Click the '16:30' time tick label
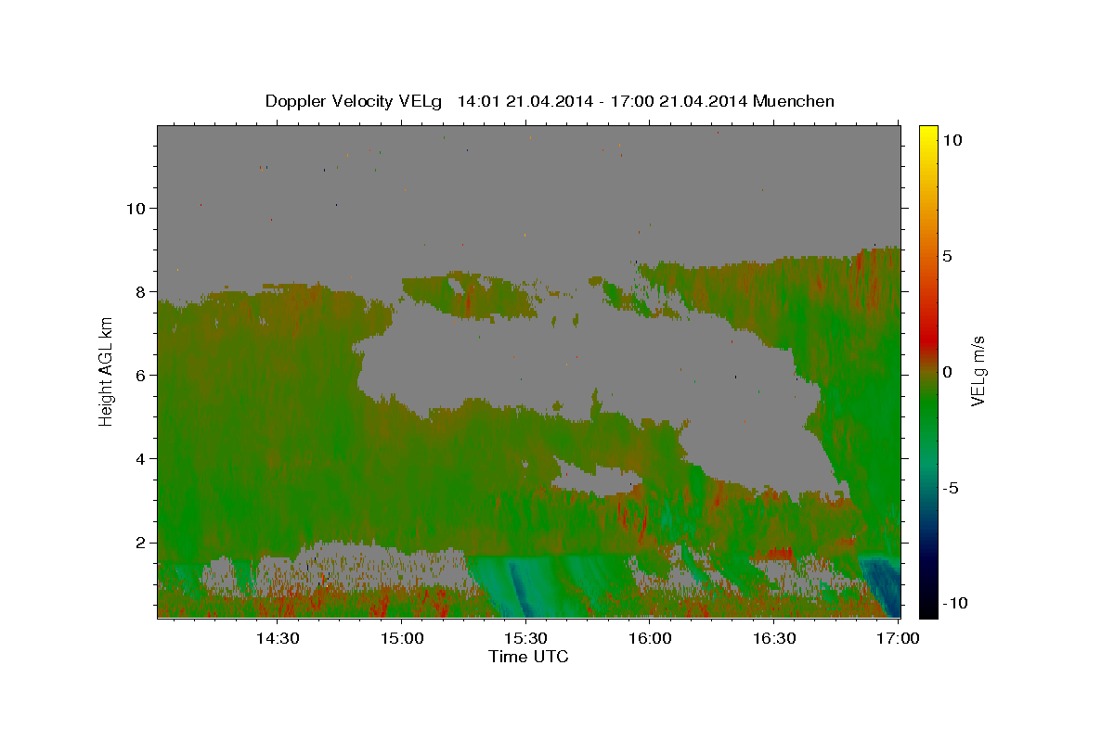This screenshot has width=1114, height=742. [774, 639]
